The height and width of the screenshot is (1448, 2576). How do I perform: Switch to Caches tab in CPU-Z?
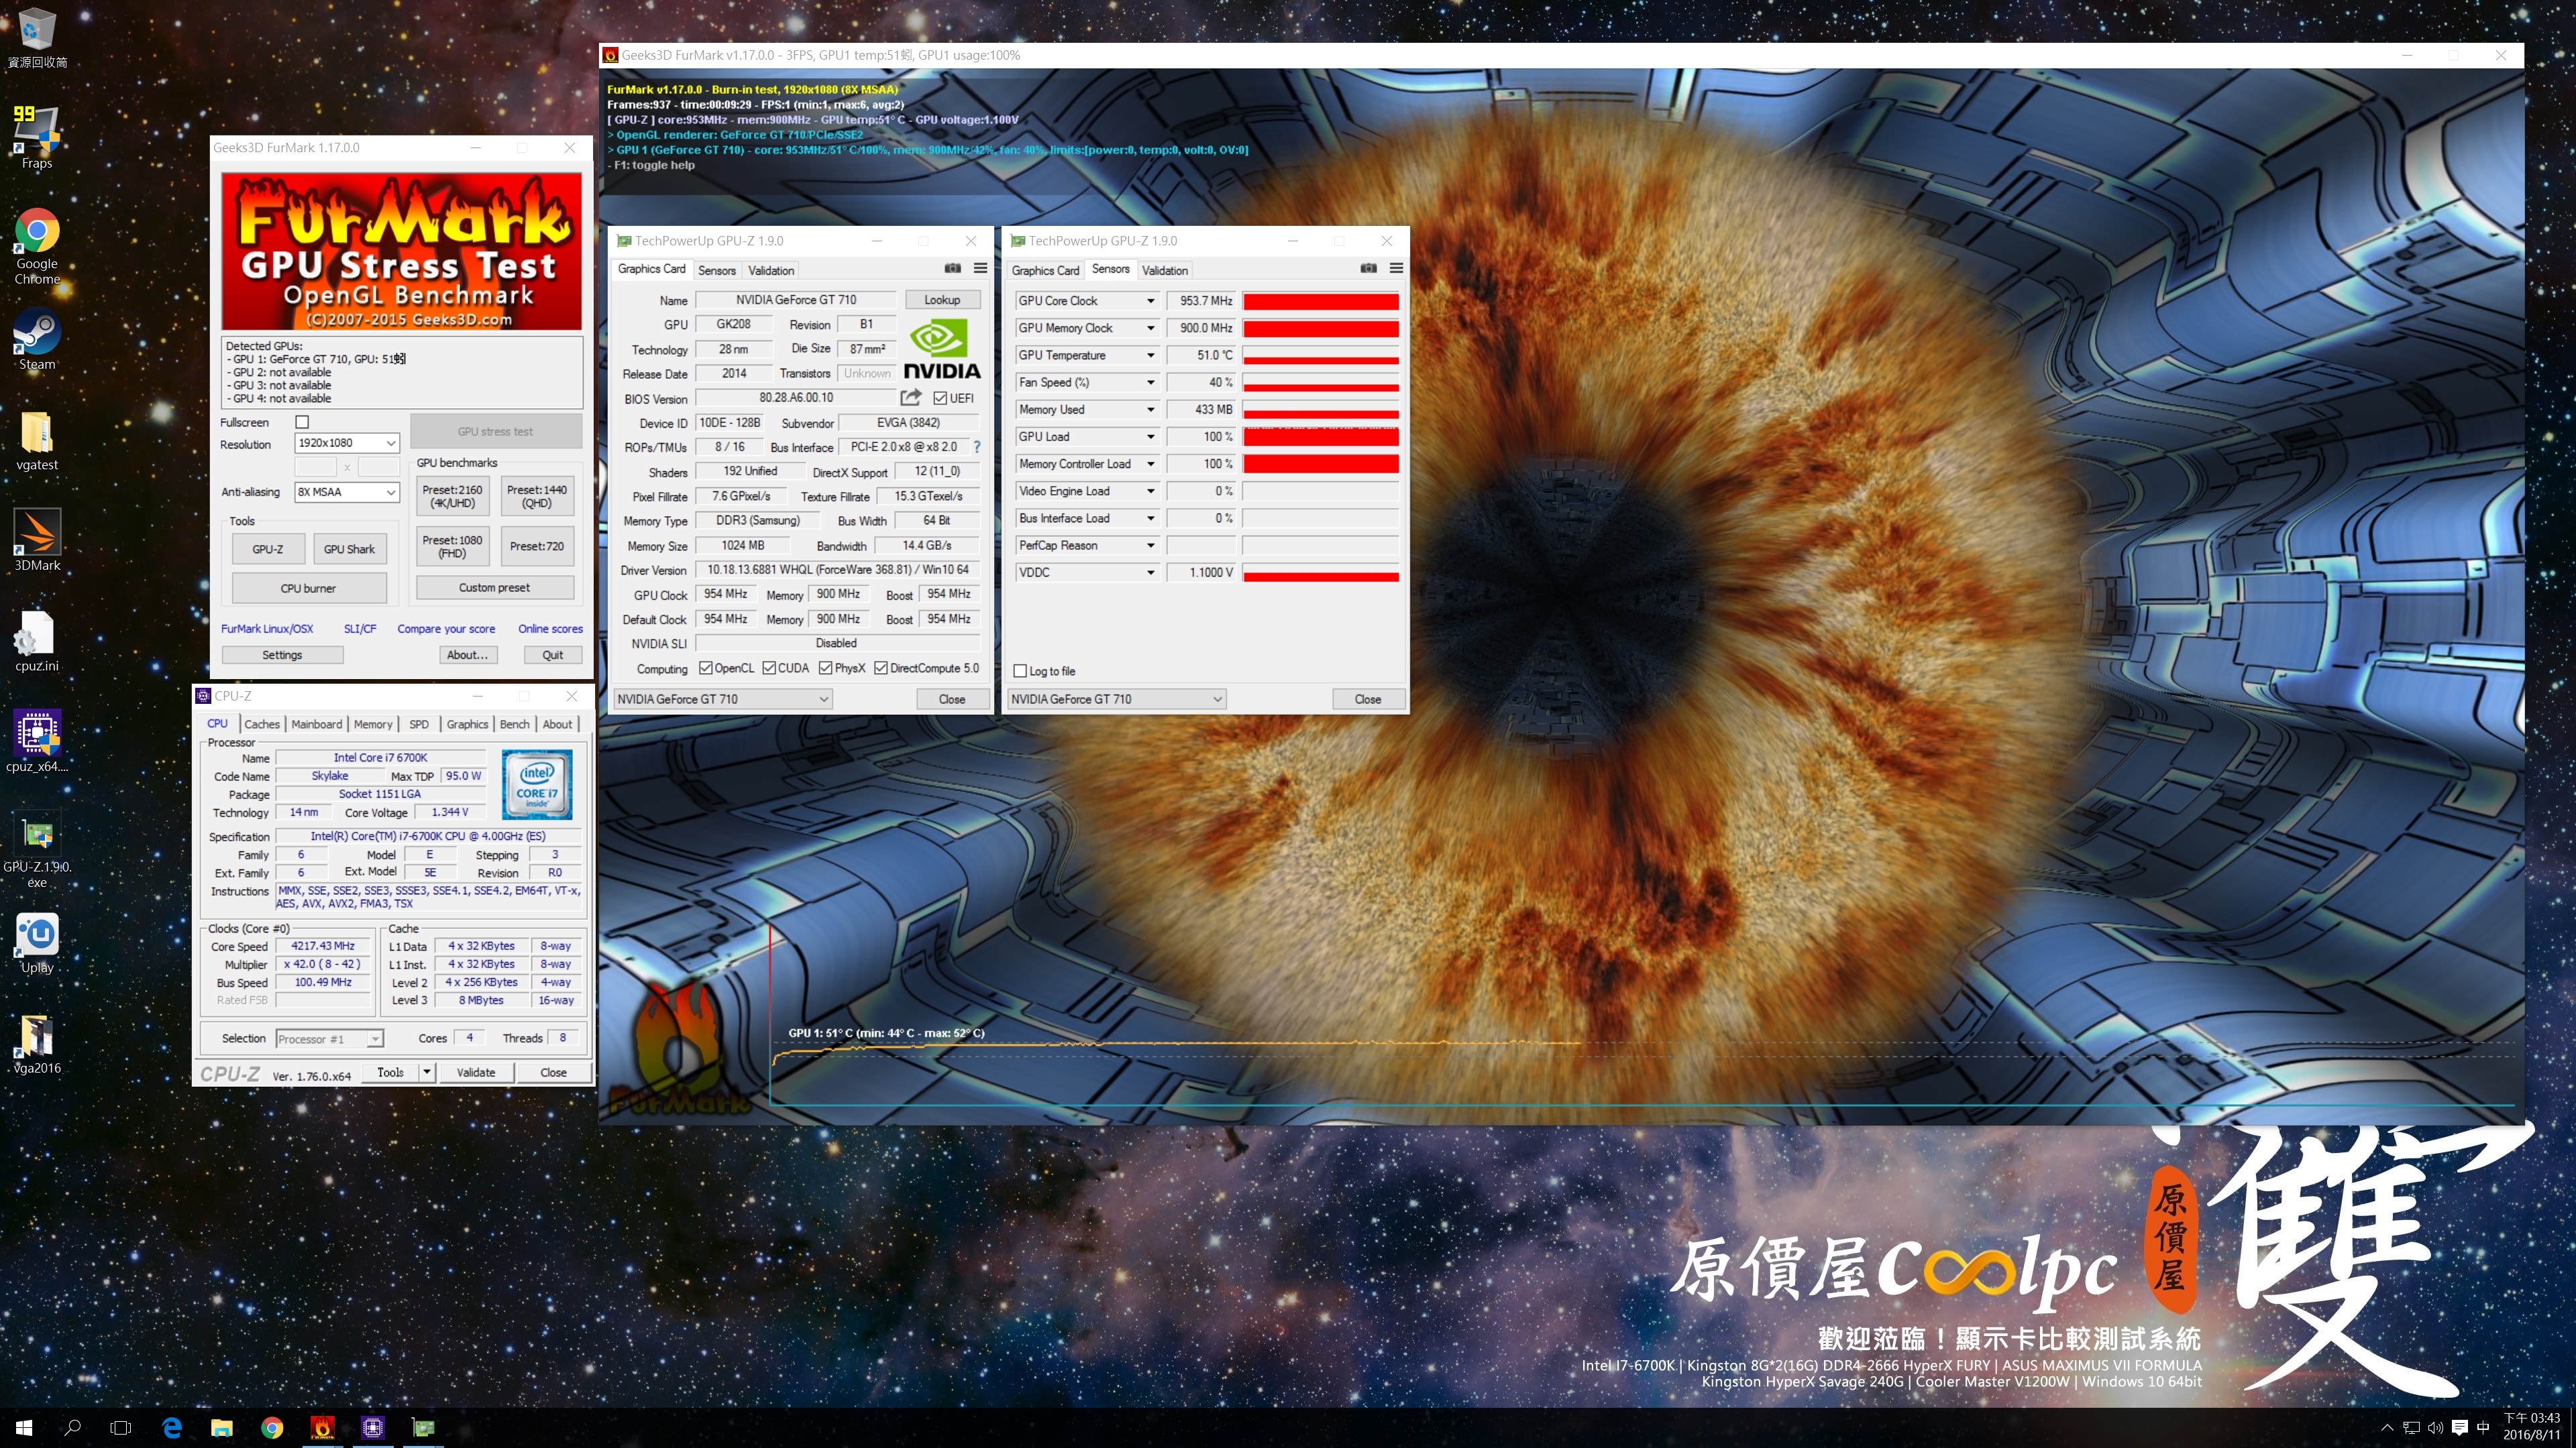pos(262,725)
